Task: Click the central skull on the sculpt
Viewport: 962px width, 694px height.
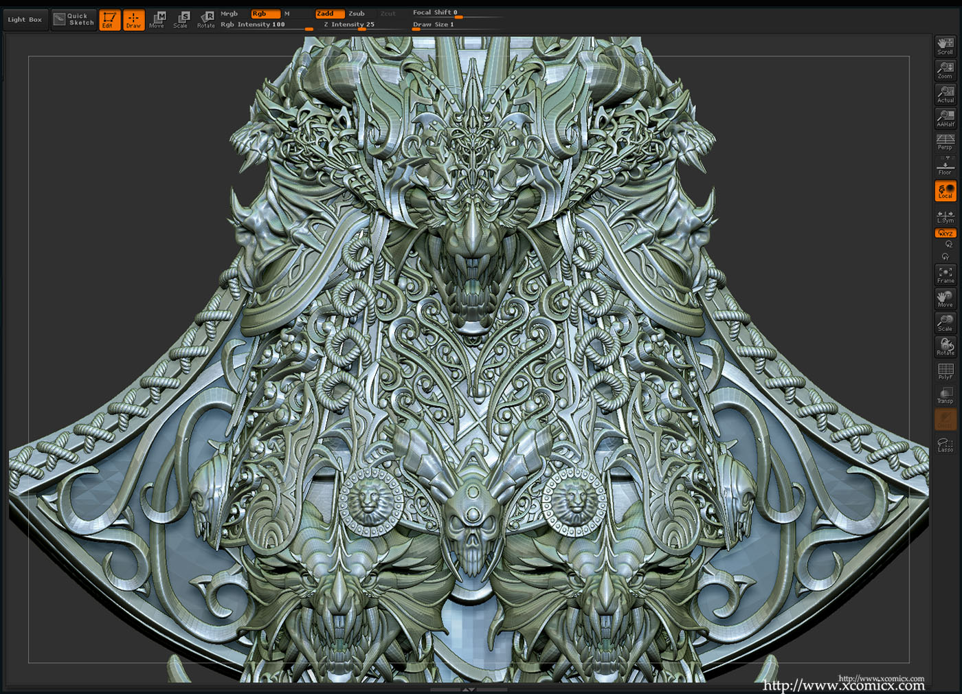Action: (472, 524)
